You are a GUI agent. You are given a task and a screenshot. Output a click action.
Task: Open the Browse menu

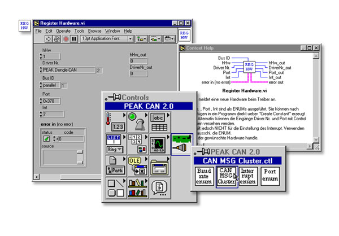(94, 30)
